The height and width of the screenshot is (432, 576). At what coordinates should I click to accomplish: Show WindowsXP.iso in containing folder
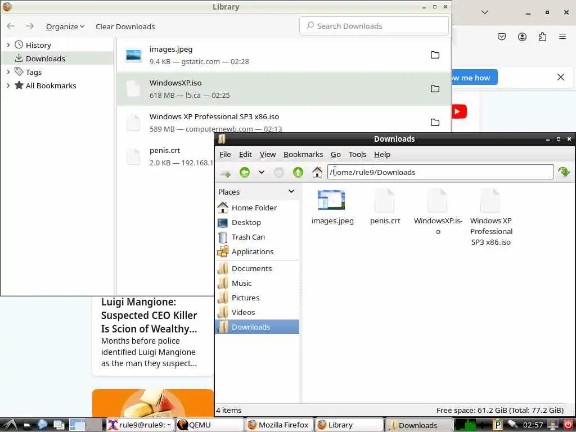pyautogui.click(x=435, y=88)
